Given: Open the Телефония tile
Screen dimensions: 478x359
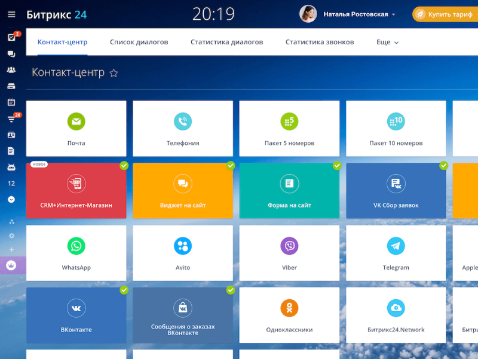Looking at the screenshot, I should 183,129.
